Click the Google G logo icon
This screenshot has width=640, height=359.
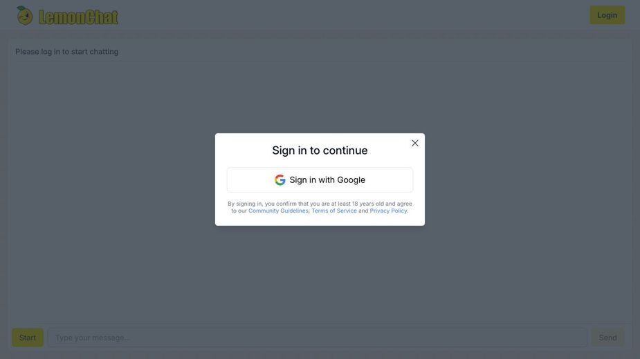(280, 179)
